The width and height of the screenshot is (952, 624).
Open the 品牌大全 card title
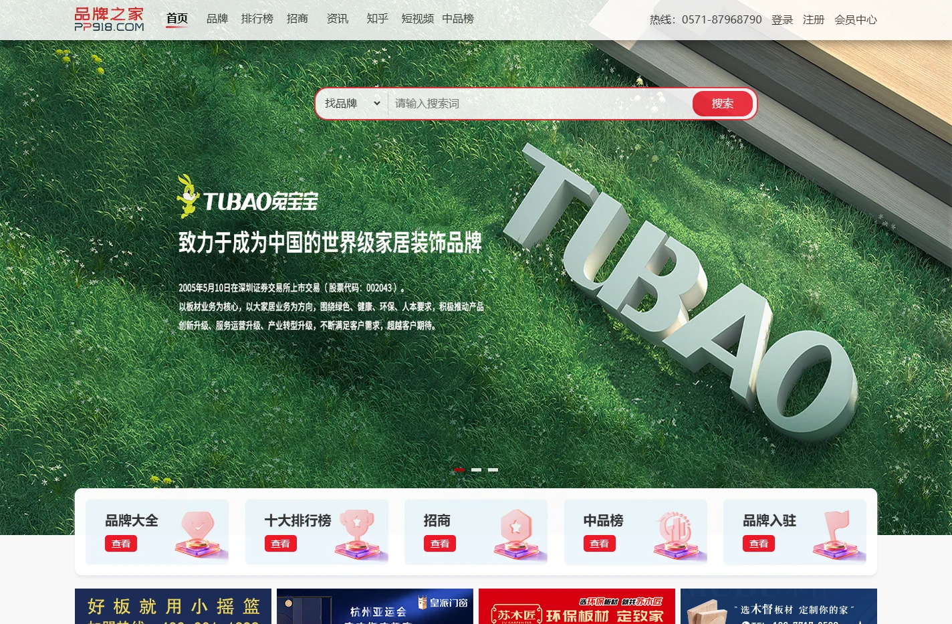pos(132,520)
